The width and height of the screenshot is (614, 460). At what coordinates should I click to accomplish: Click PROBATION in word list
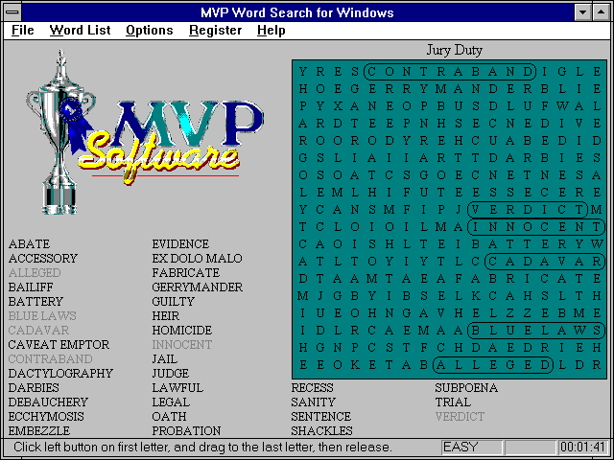186,431
